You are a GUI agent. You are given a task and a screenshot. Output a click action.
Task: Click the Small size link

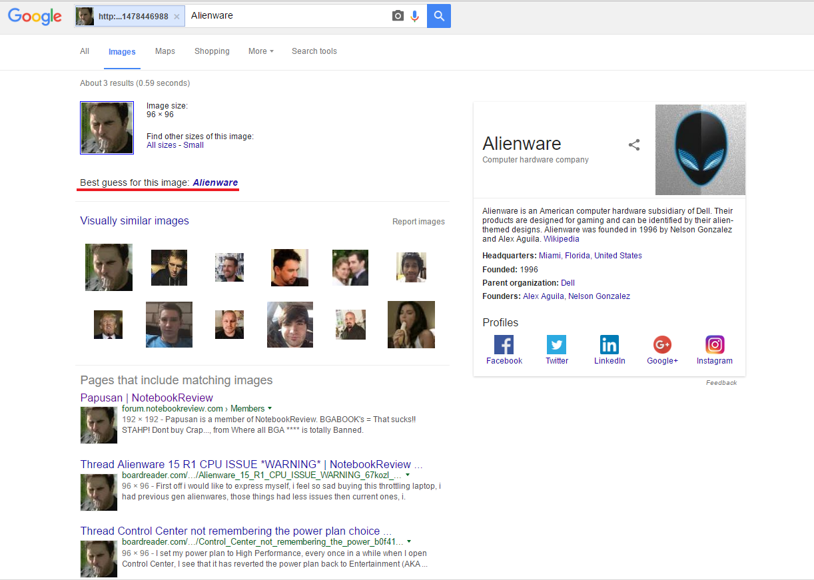coord(194,145)
